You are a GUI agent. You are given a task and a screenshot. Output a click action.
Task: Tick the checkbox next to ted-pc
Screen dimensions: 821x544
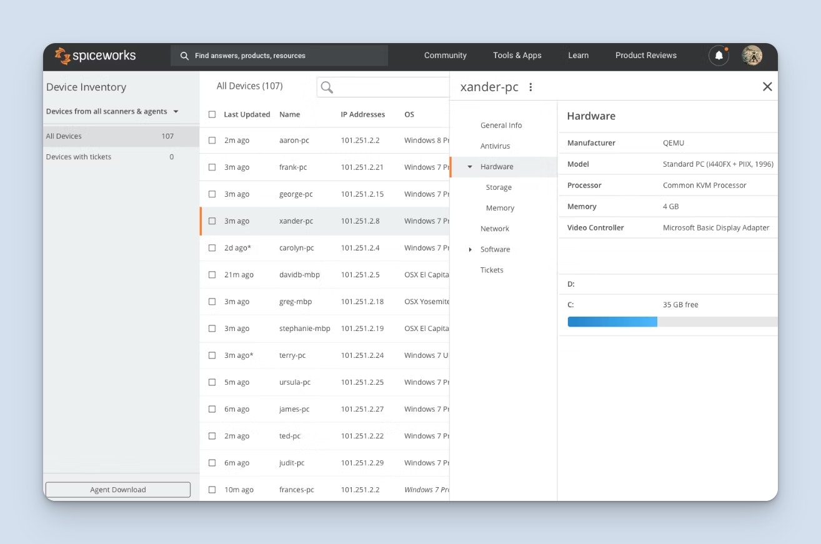point(212,436)
